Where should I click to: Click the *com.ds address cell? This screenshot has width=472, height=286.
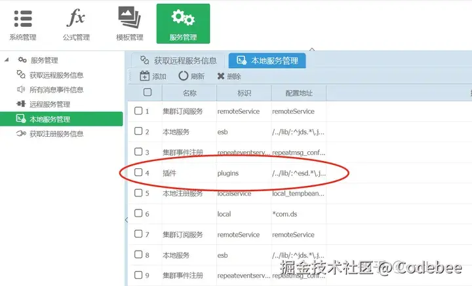299,214
